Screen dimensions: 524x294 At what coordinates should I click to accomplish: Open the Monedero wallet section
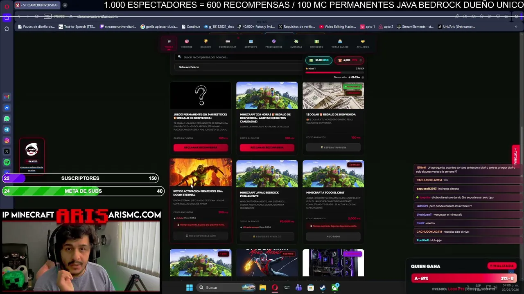click(316, 44)
